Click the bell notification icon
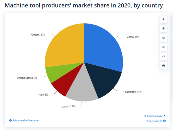The height and width of the screenshot is (130, 173). (x=163, y=29)
